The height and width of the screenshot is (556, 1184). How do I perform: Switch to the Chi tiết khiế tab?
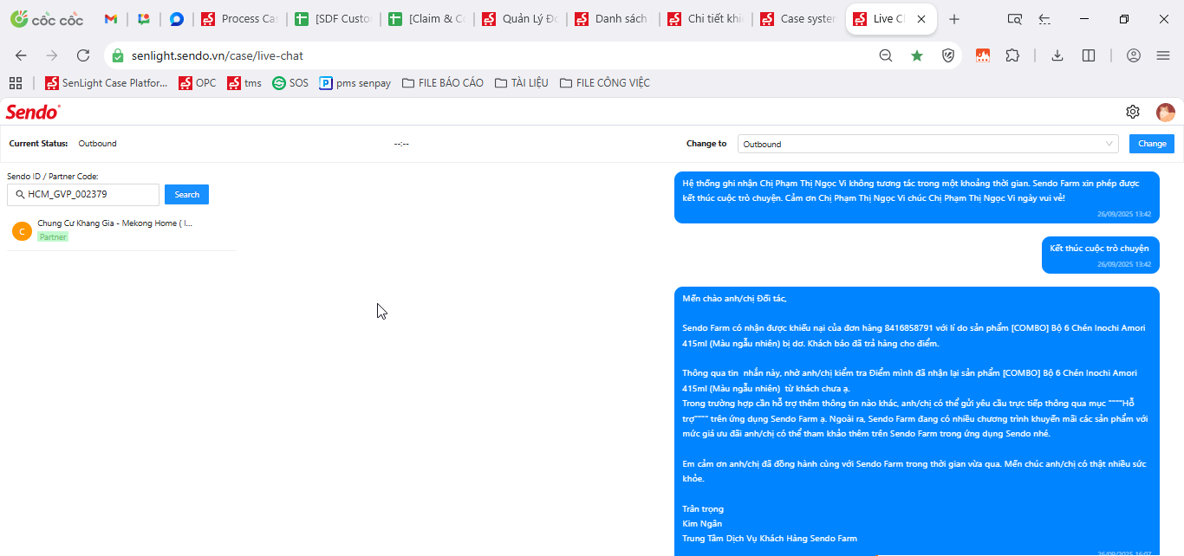coord(705,19)
